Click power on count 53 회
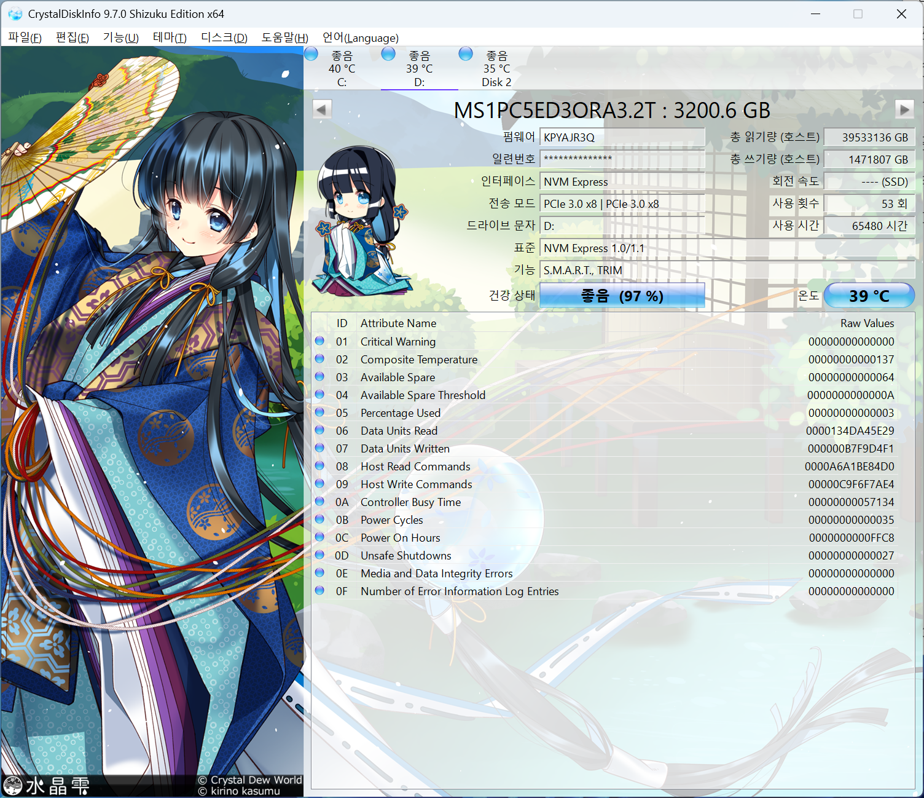Image resolution: width=924 pixels, height=798 pixels. coord(869,203)
